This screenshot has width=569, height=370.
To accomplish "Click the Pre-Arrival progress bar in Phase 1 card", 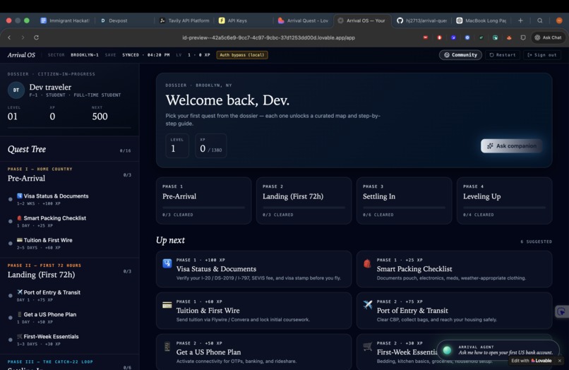I will coord(203,208).
